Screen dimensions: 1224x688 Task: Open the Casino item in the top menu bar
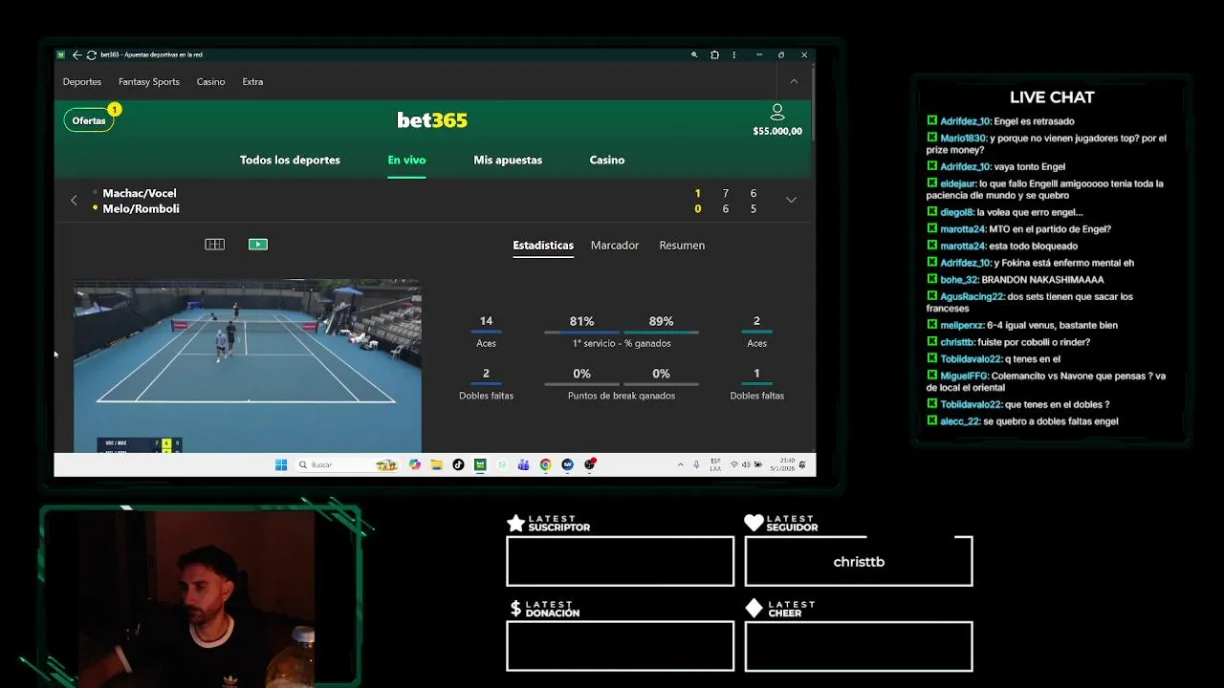click(x=211, y=82)
